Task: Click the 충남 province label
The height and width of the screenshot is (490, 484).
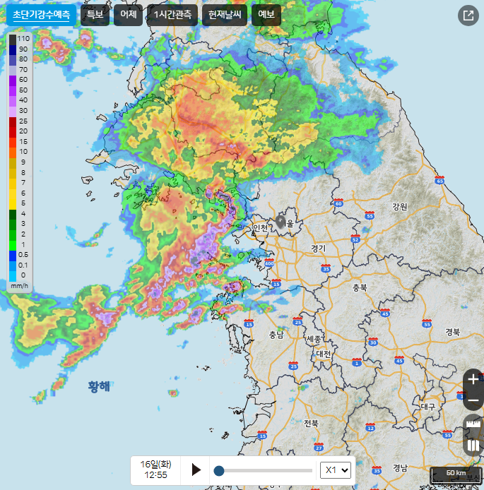Action: (x=276, y=335)
